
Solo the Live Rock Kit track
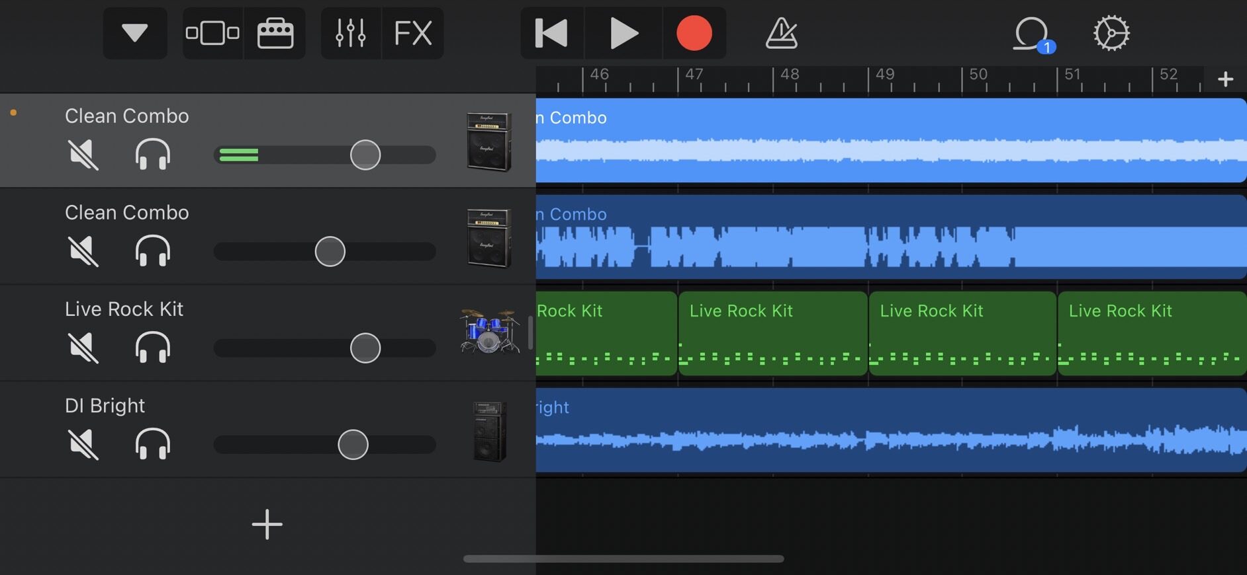(x=153, y=348)
